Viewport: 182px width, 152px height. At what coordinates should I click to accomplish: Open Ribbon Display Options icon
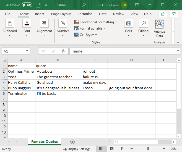137,5
